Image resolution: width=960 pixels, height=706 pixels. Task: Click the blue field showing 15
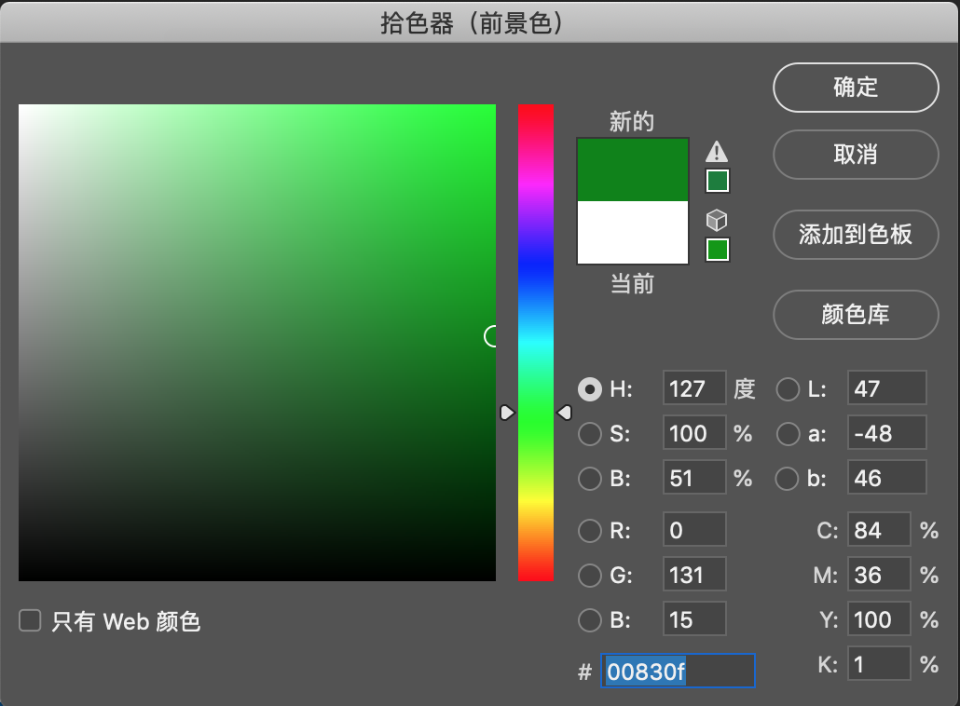click(x=694, y=618)
